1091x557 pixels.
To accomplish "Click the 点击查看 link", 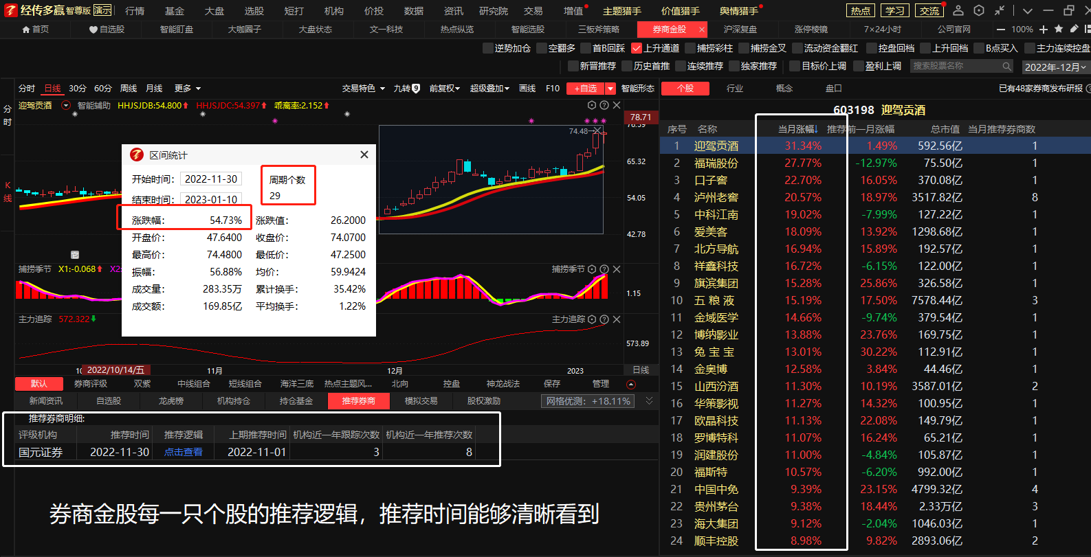I will click(184, 452).
